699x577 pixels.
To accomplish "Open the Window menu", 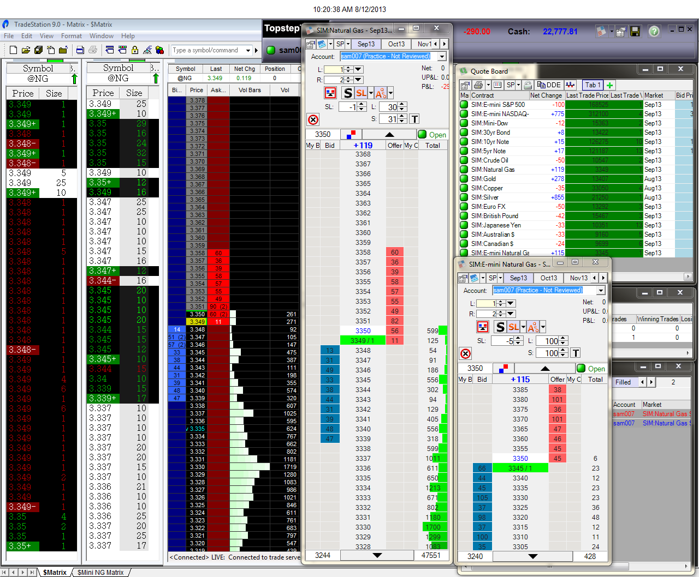I will pos(102,36).
